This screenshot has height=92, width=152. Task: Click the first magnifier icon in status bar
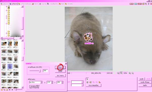(x=118, y=73)
